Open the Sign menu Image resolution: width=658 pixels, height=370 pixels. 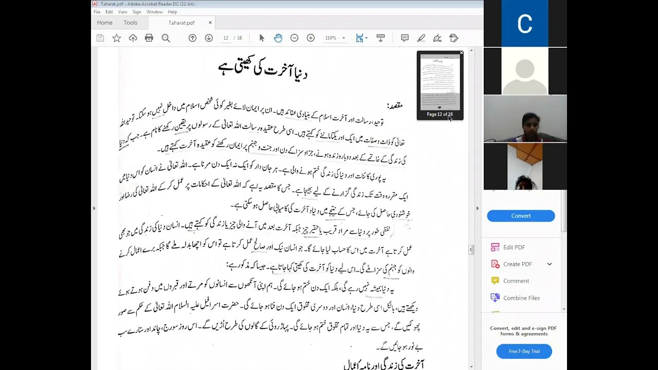click(137, 12)
